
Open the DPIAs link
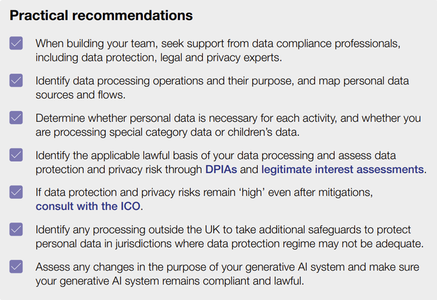pos(221,169)
